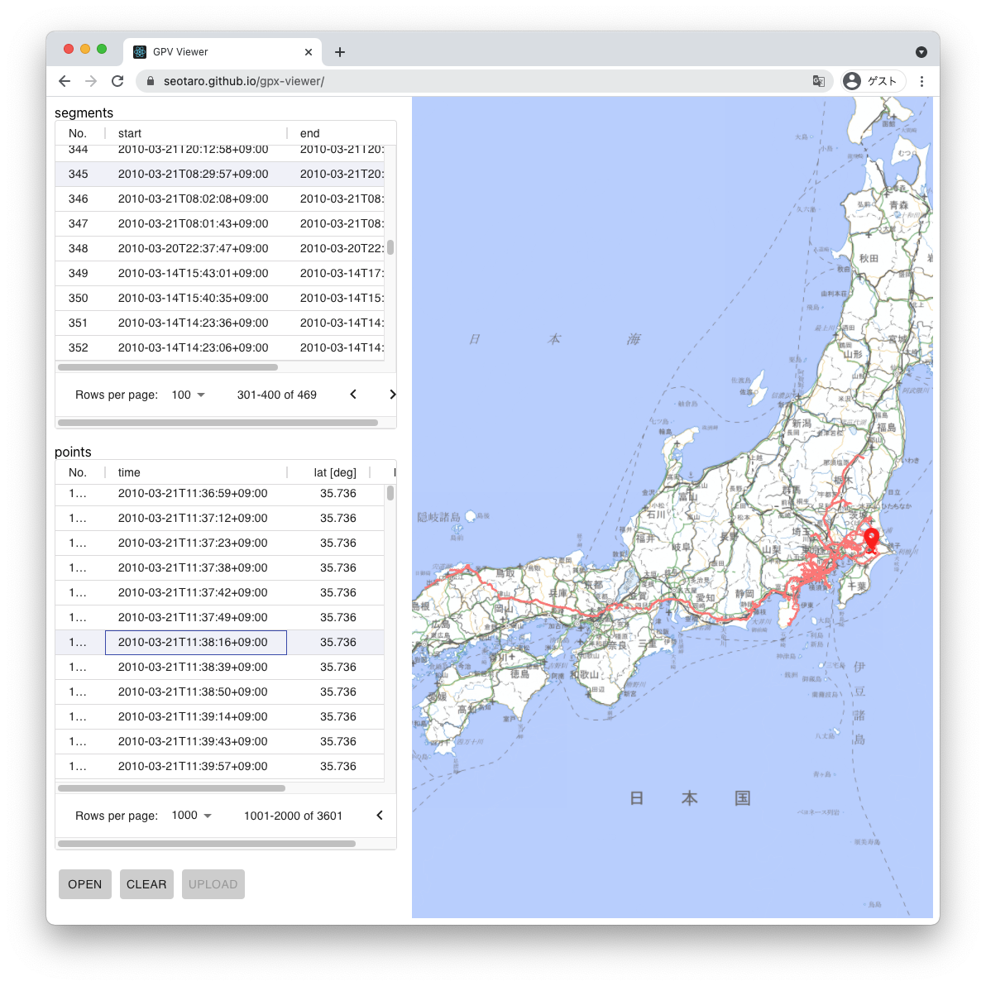The image size is (986, 986).
Task: Reload the GPX Viewer page
Action: 117,81
